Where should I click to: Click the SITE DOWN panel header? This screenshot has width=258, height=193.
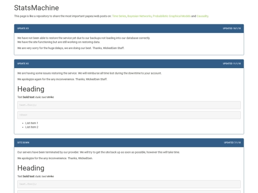tap(129, 143)
